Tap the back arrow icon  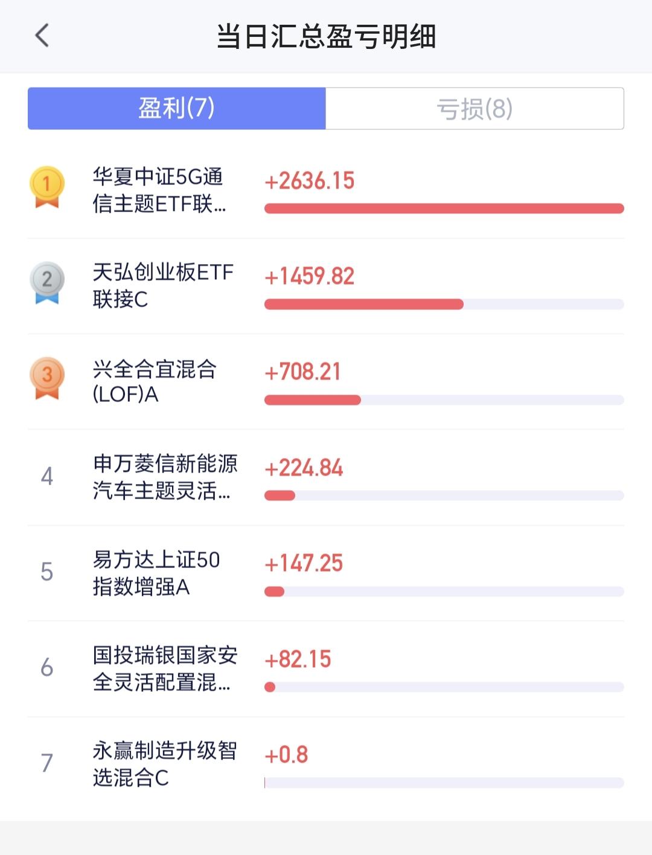[x=42, y=36]
